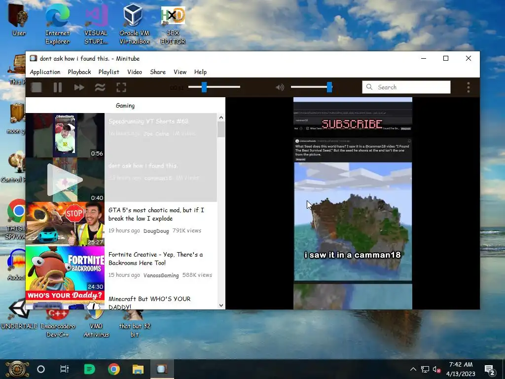505x379 pixels.
Task: Click the DougDoug channel name
Action: click(x=156, y=231)
